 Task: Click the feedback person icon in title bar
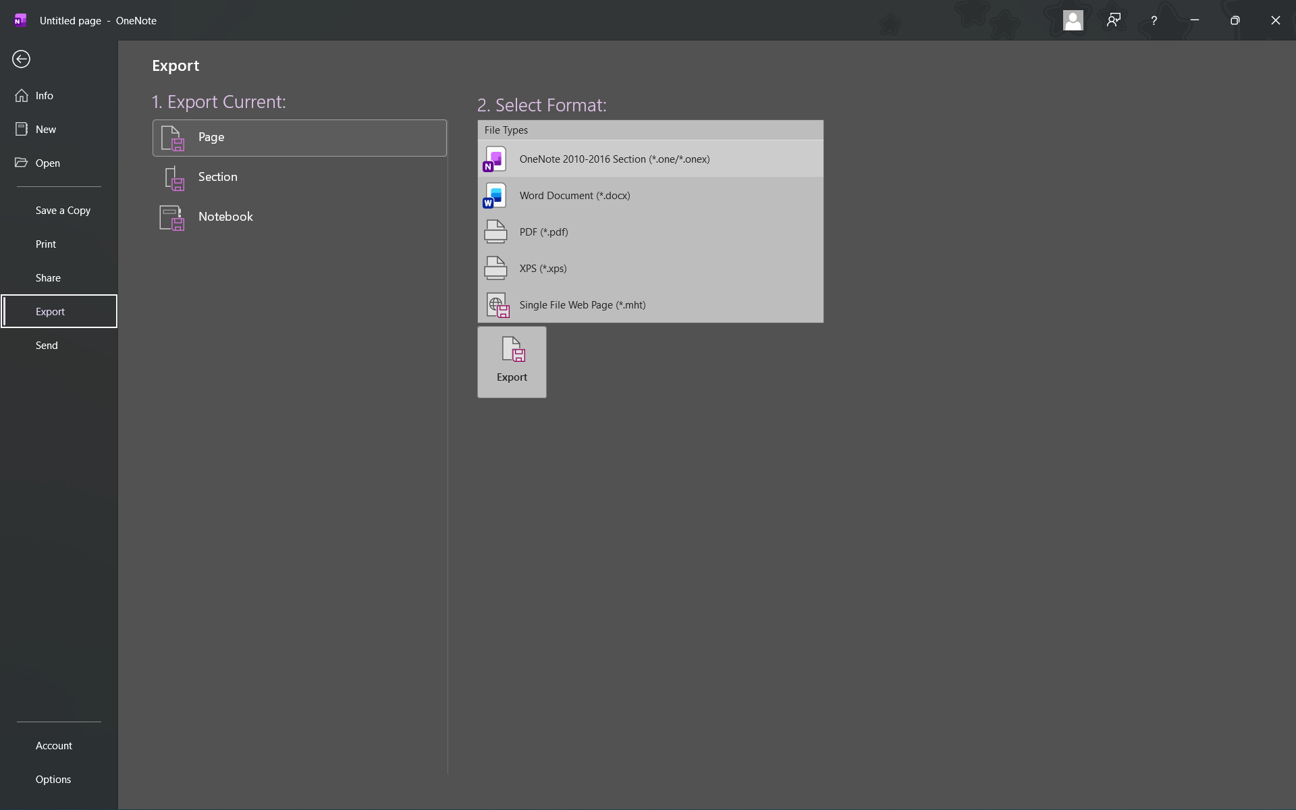pos(1114,20)
